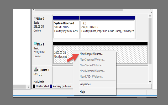Screen dimensions: 168x105
Task: Click the DVD (E:) text
Action: (38, 74)
